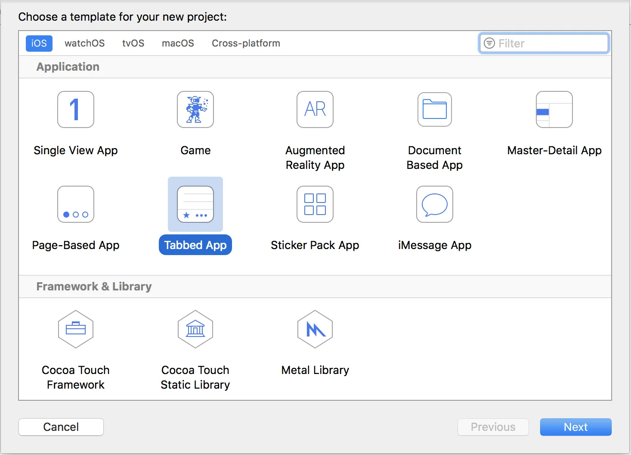
Task: Click the filter options icon in search field
Action: click(489, 43)
